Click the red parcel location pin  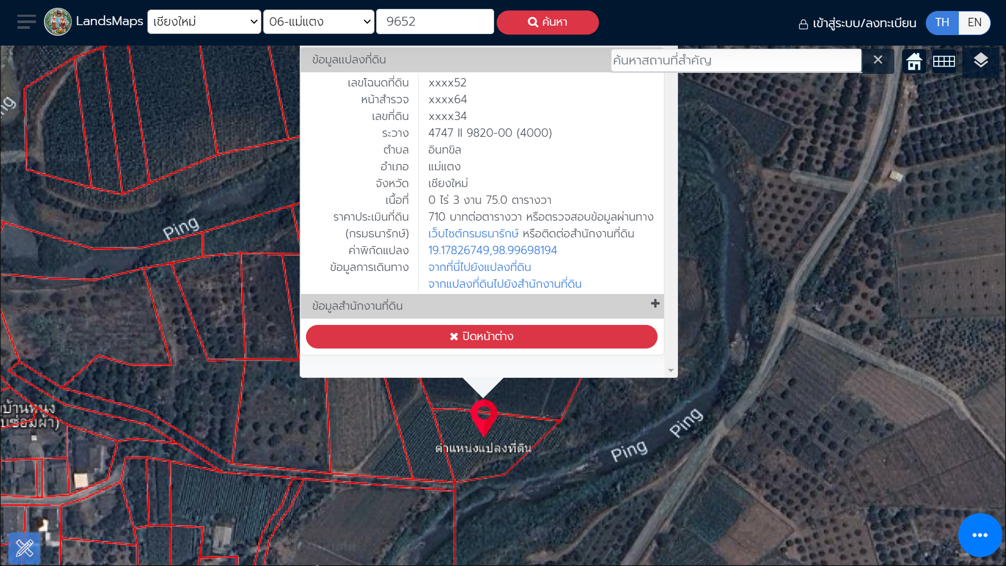coord(484,417)
